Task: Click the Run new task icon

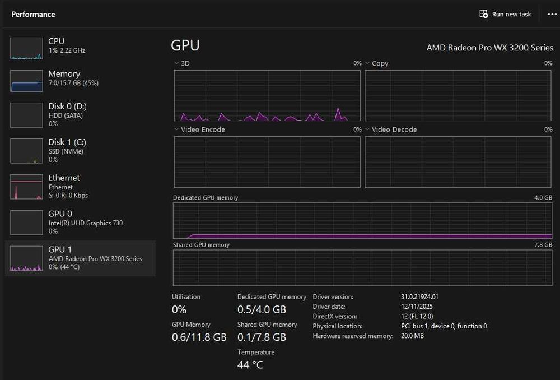Action: pos(484,14)
